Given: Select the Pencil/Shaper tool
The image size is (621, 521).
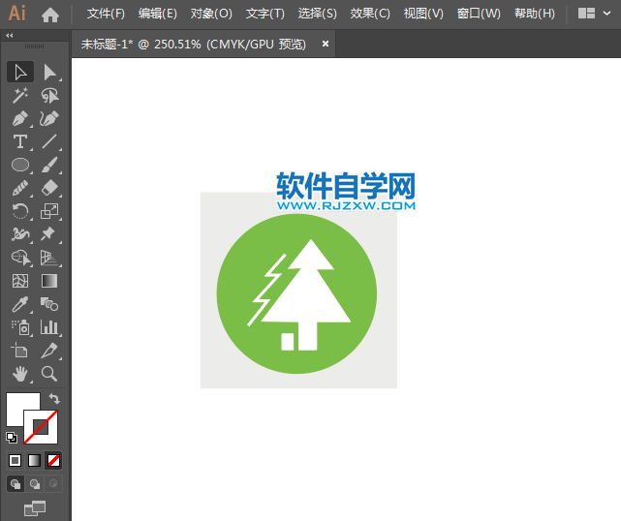Looking at the screenshot, I should [x=20, y=188].
